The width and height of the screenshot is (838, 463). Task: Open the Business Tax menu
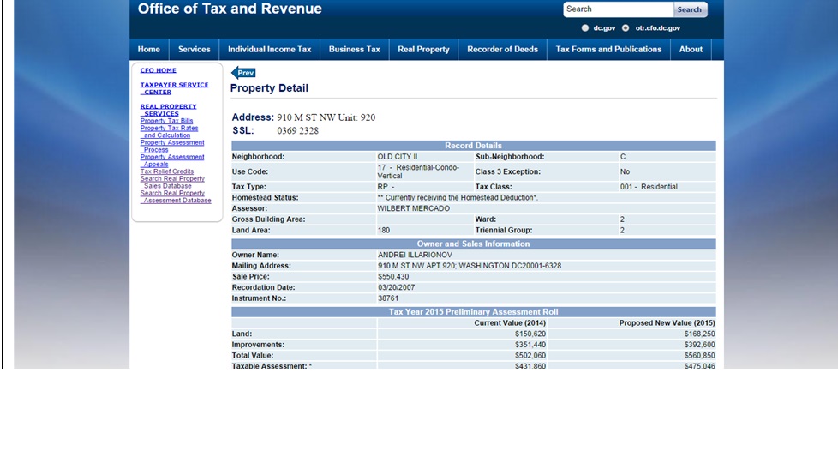(x=354, y=50)
